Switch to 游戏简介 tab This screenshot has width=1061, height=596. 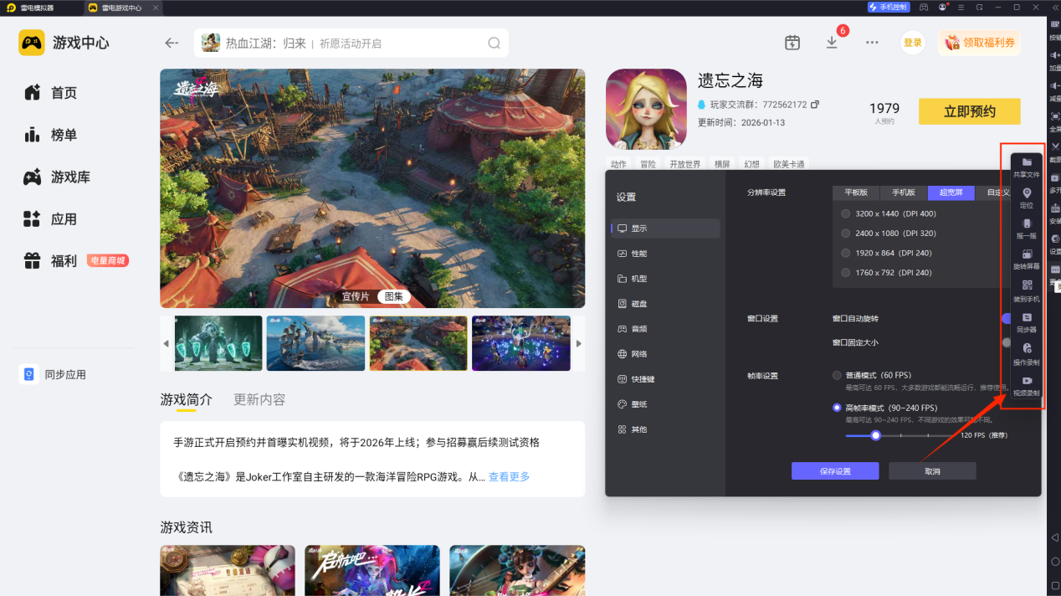pyautogui.click(x=186, y=399)
